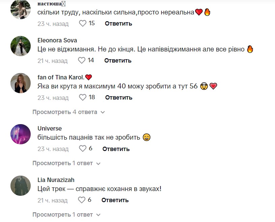
Task: Click Universe's purple profile picture
Action: point(20,135)
